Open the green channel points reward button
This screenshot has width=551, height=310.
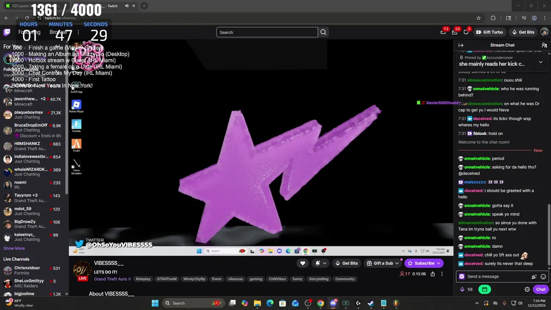point(484,289)
